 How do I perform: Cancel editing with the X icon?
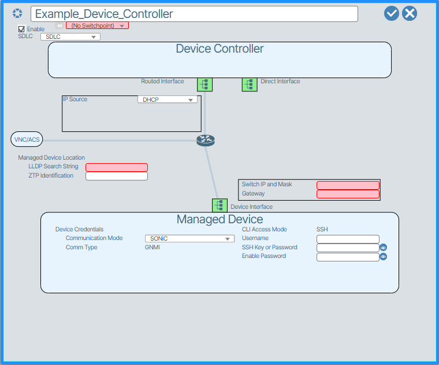(x=410, y=13)
